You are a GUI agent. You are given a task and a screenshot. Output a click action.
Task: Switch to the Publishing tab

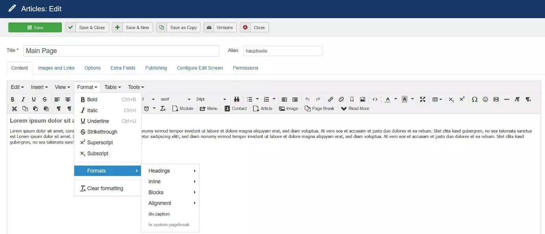[x=156, y=68]
